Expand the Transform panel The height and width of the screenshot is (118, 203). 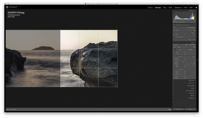[x=195, y=93]
